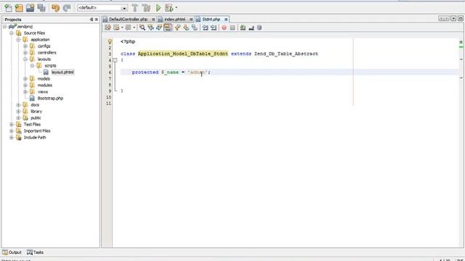
Task: Click the Open Project toolbar icon
Action: (x=31, y=8)
